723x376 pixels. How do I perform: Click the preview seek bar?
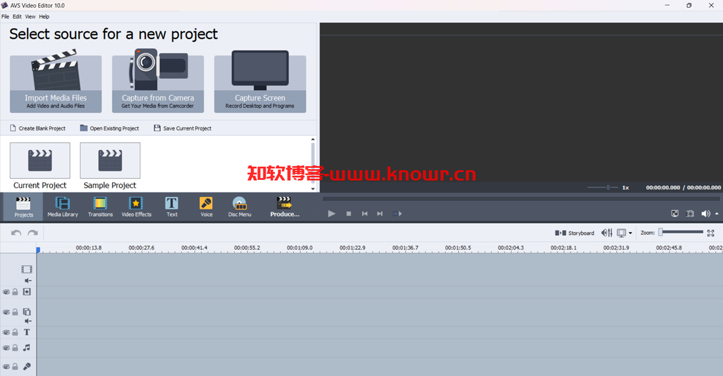(521, 199)
